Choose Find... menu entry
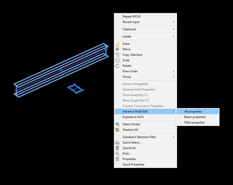The image size is (233, 185). (x=146, y=153)
